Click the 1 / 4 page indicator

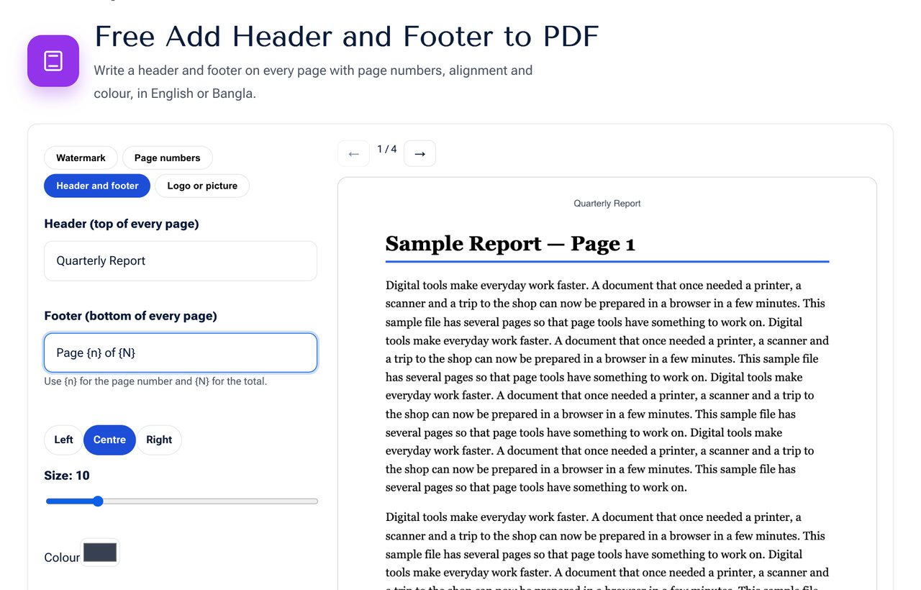point(387,149)
